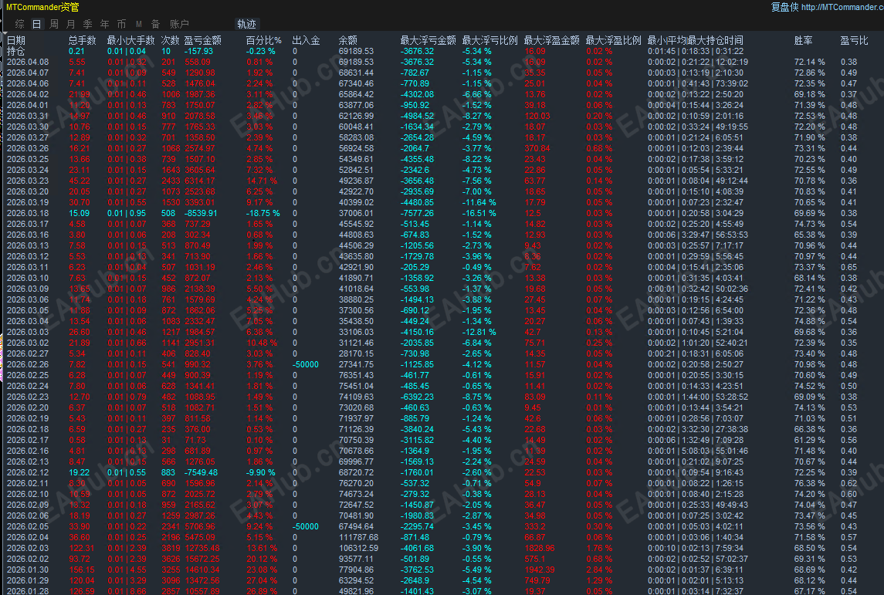Select the 持仓 position row
This screenshot has width=884, height=595.
442,51
